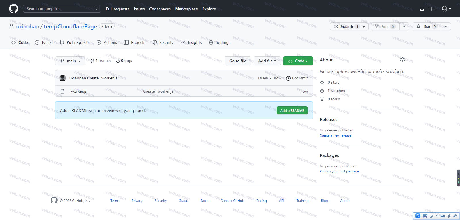
Task: Open the Packages heading link
Action: [x=329, y=155]
